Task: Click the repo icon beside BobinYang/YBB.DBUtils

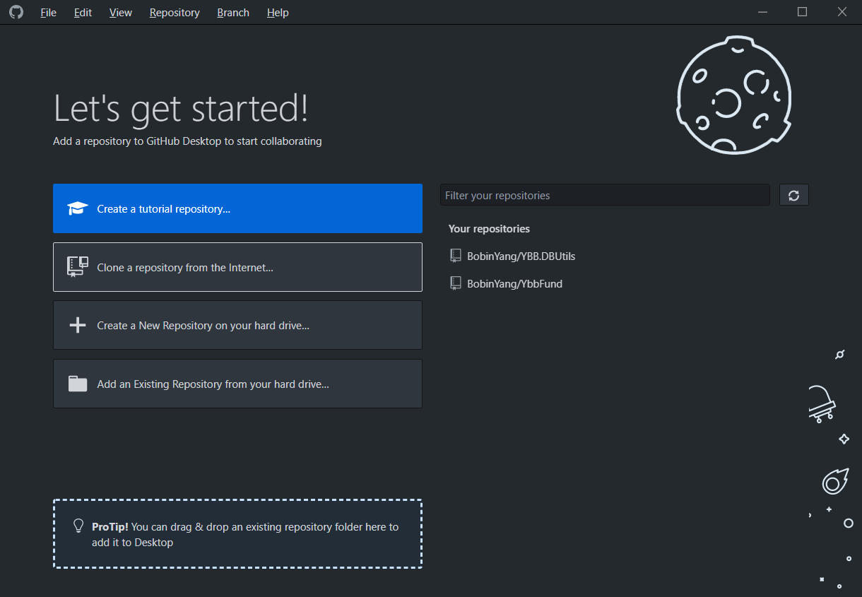Action: (456, 256)
